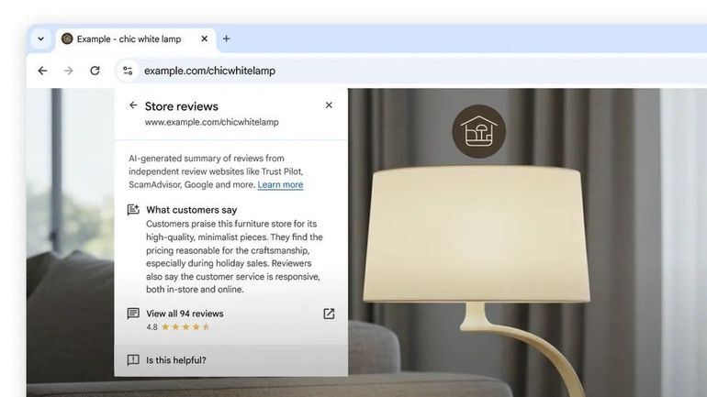Open the tab search dropdown chevron

pos(40,39)
